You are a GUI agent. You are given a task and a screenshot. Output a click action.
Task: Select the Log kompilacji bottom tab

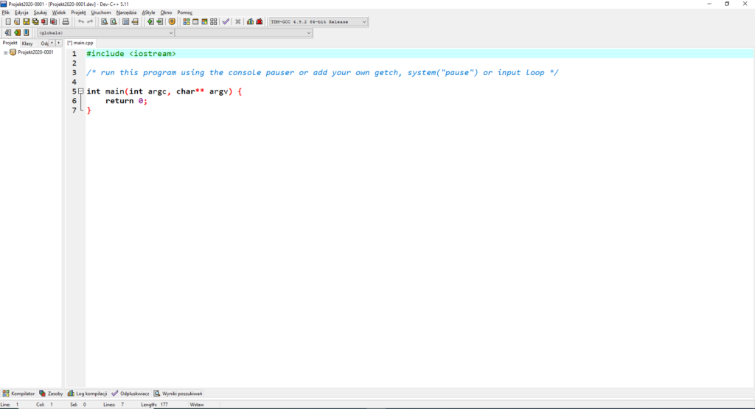click(88, 394)
